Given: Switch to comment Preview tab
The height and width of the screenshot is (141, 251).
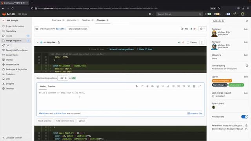Looking at the screenshot, I should tap(51, 86).
